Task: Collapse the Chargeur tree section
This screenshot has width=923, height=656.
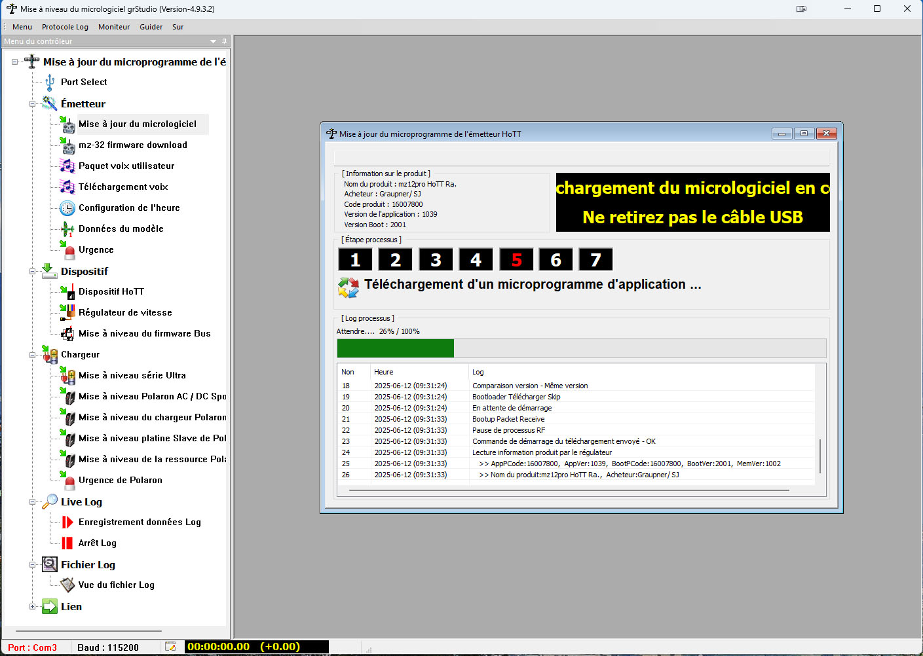Action: (32, 355)
